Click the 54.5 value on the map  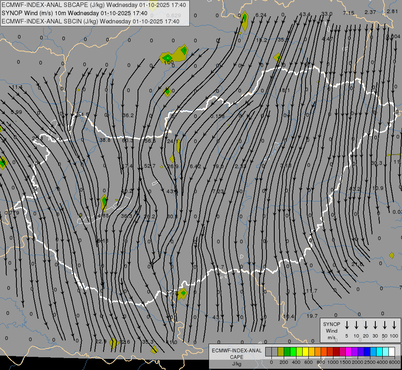pyautogui.click(x=83, y=115)
